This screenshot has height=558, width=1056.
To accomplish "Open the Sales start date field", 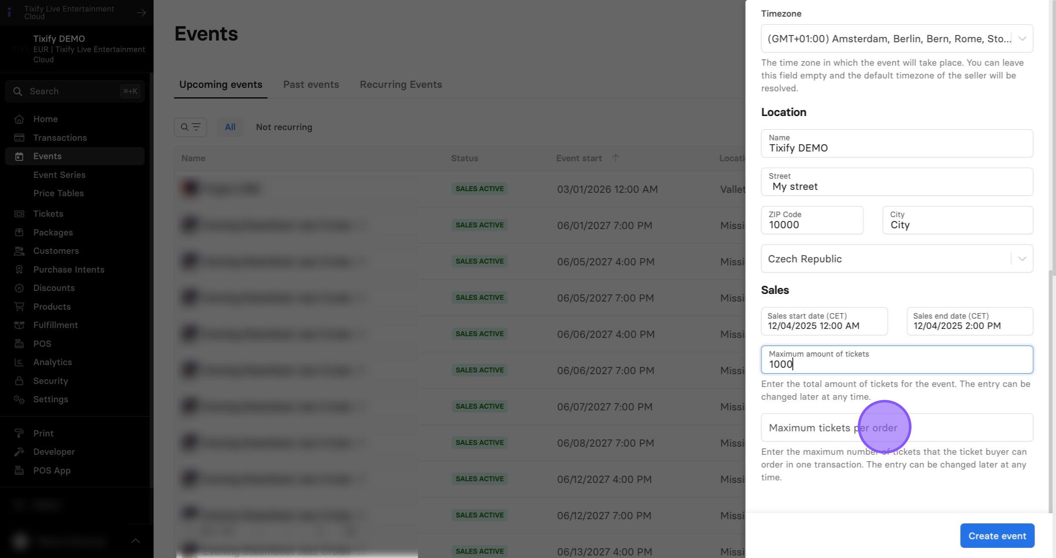I will point(824,321).
